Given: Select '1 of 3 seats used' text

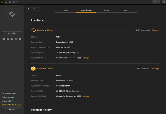Looking at the screenshot, I should (142, 69).
